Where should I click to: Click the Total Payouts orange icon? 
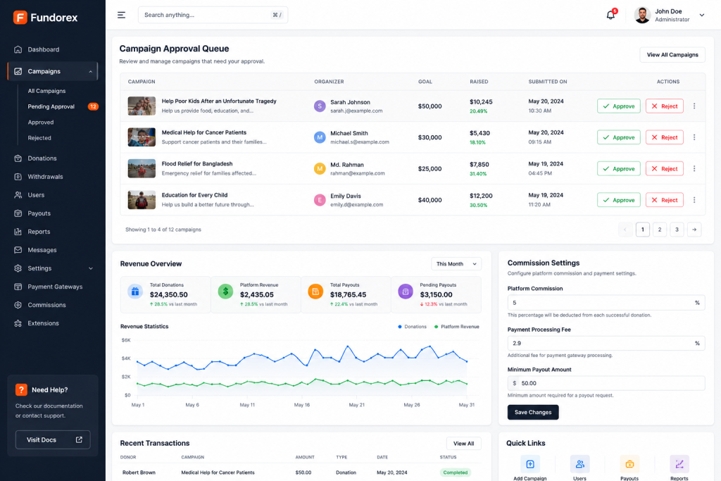(315, 292)
